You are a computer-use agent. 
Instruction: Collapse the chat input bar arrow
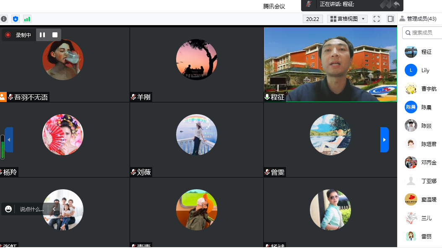54,209
